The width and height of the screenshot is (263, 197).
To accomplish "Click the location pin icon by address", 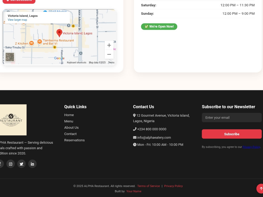I will click(x=134, y=115).
